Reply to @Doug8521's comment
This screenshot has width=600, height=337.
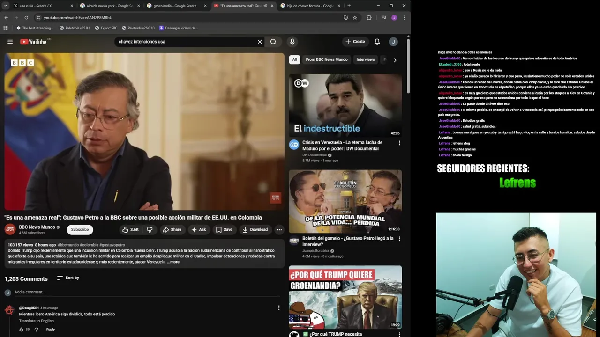coord(51,330)
